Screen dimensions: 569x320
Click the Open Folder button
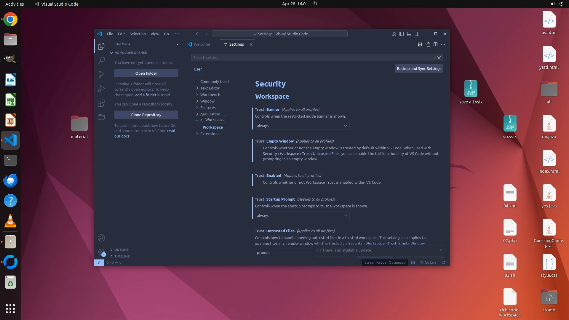[x=146, y=73]
